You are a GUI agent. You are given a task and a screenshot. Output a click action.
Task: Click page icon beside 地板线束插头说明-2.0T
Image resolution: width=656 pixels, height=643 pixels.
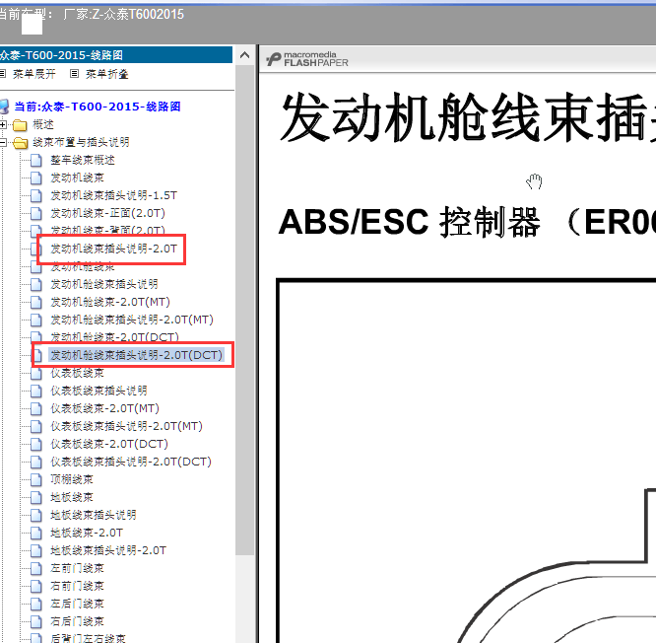point(36,550)
